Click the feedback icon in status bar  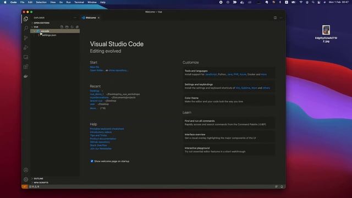point(276,186)
